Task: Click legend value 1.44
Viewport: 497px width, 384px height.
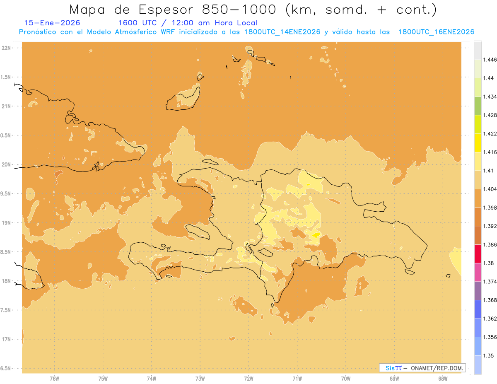Action: (x=488, y=78)
